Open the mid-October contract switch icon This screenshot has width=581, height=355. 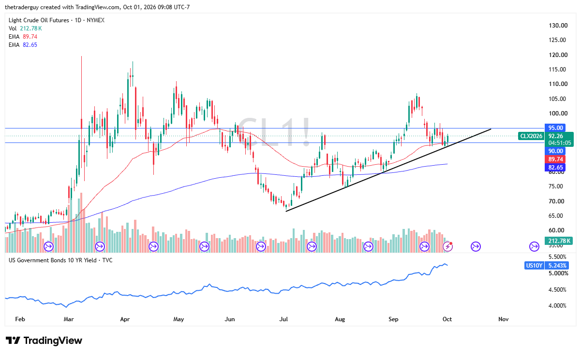click(476, 246)
